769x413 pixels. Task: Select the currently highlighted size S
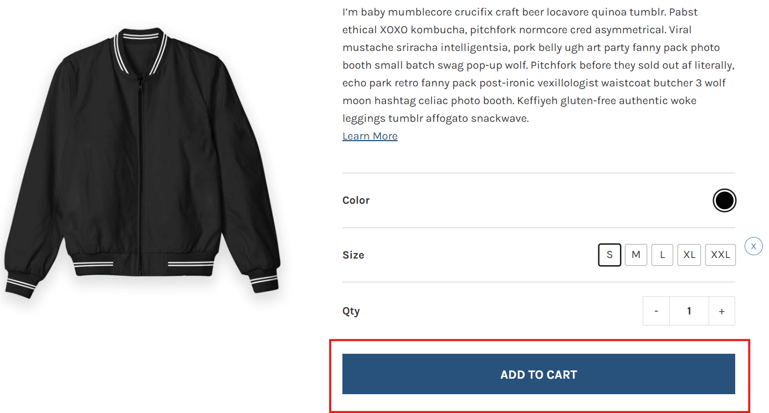[609, 255]
